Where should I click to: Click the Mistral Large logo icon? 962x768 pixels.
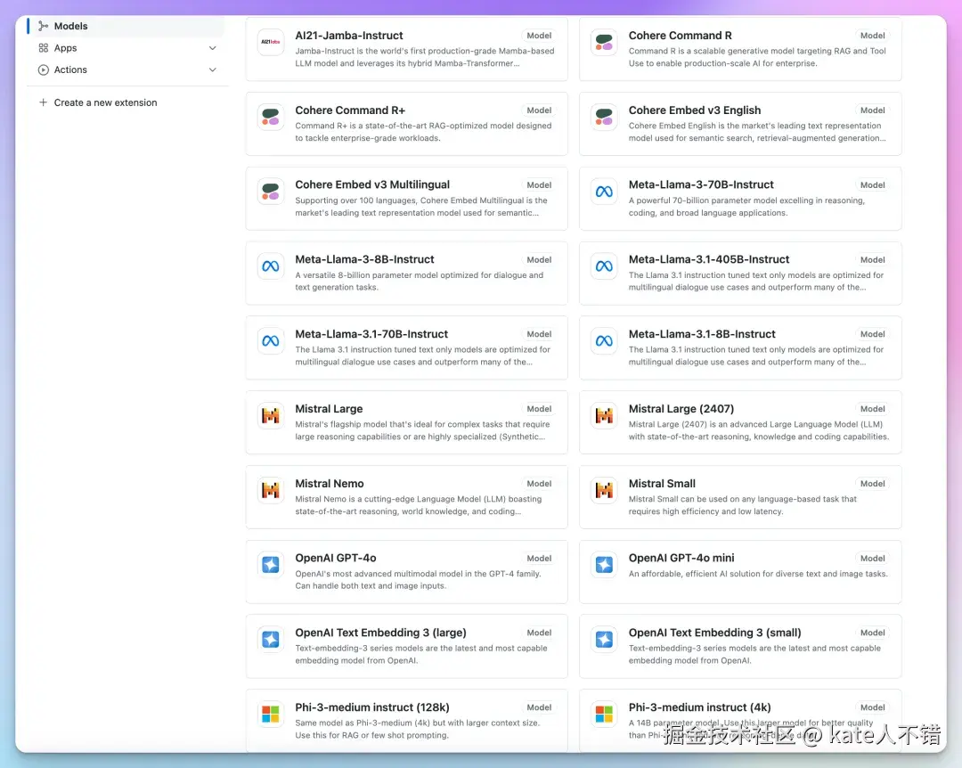coord(271,415)
